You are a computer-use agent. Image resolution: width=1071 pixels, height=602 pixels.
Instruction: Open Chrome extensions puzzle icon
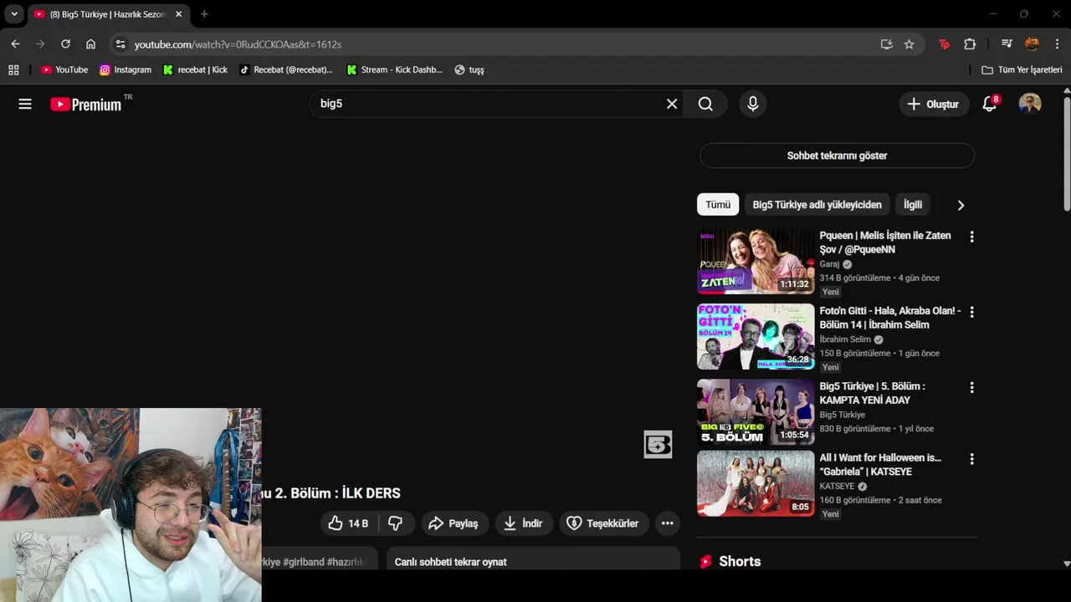tap(970, 44)
